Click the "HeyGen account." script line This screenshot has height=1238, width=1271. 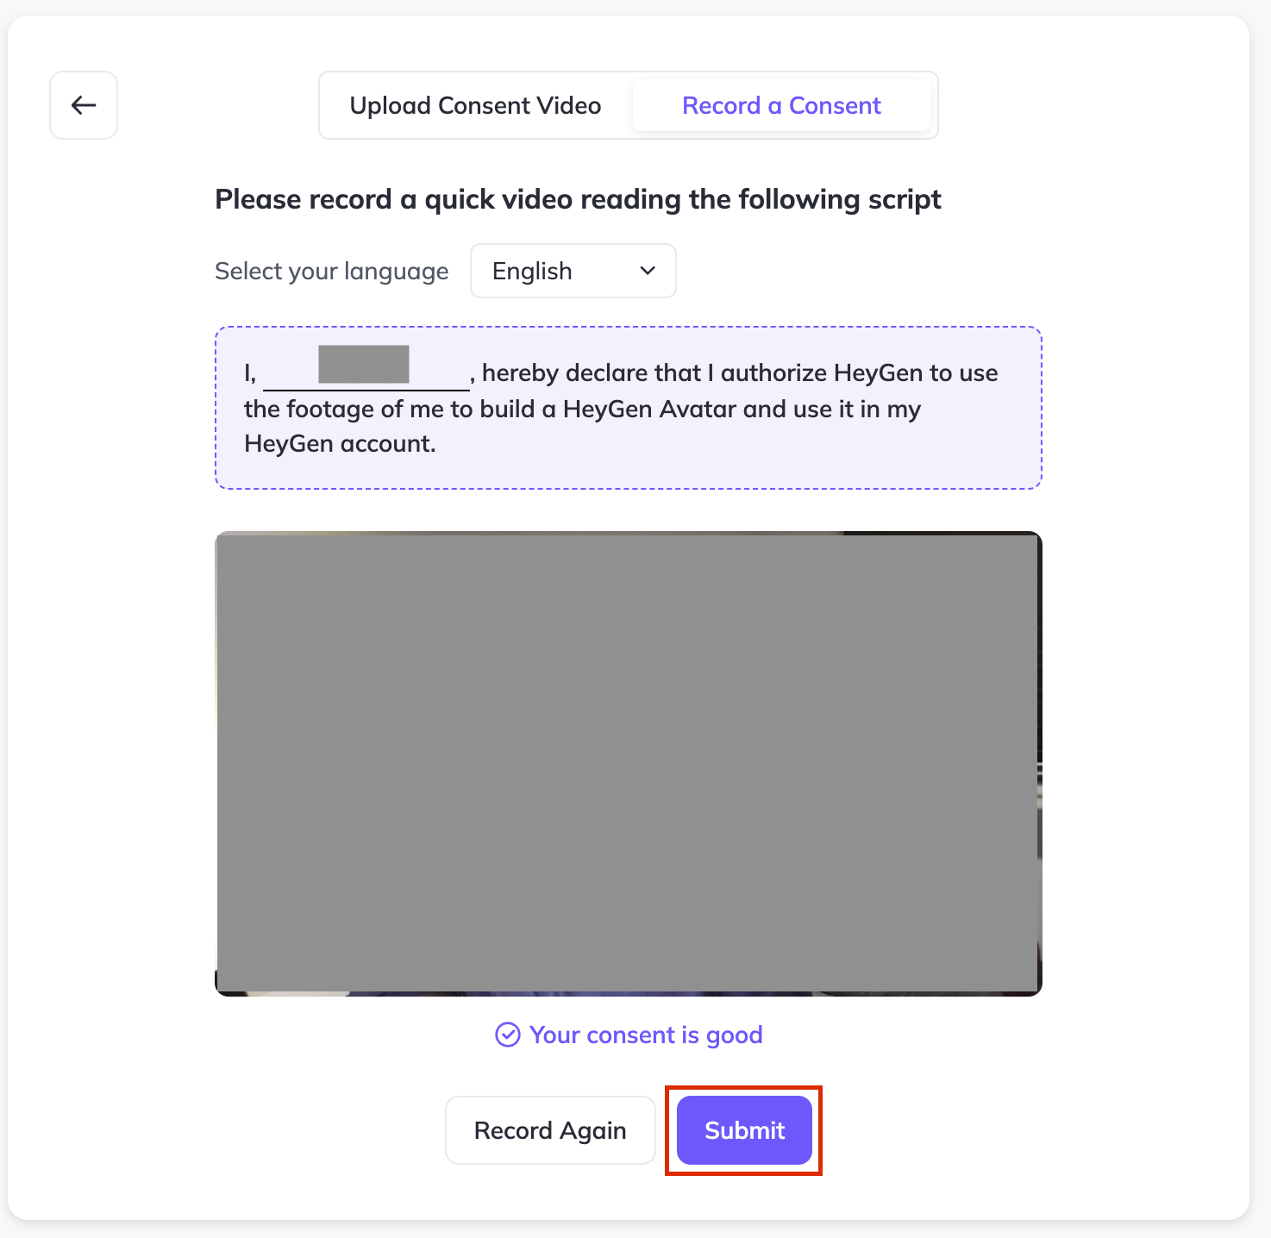coord(340,443)
